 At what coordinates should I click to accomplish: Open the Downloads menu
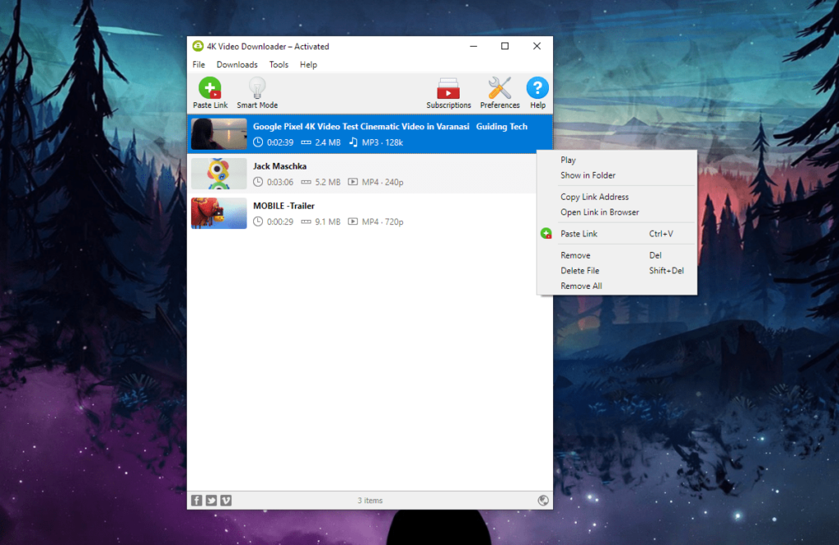pyautogui.click(x=237, y=65)
